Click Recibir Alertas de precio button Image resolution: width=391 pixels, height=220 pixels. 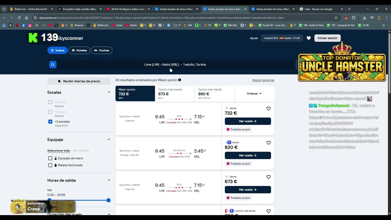coord(79,81)
